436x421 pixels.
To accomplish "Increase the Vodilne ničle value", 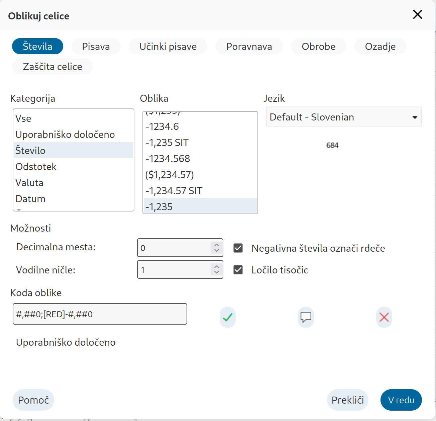I will pyautogui.click(x=217, y=266).
